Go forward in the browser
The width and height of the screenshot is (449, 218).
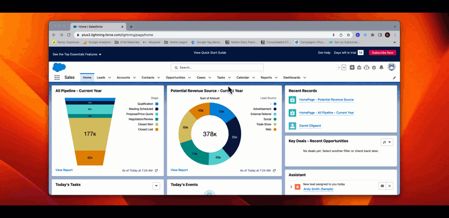61,35
